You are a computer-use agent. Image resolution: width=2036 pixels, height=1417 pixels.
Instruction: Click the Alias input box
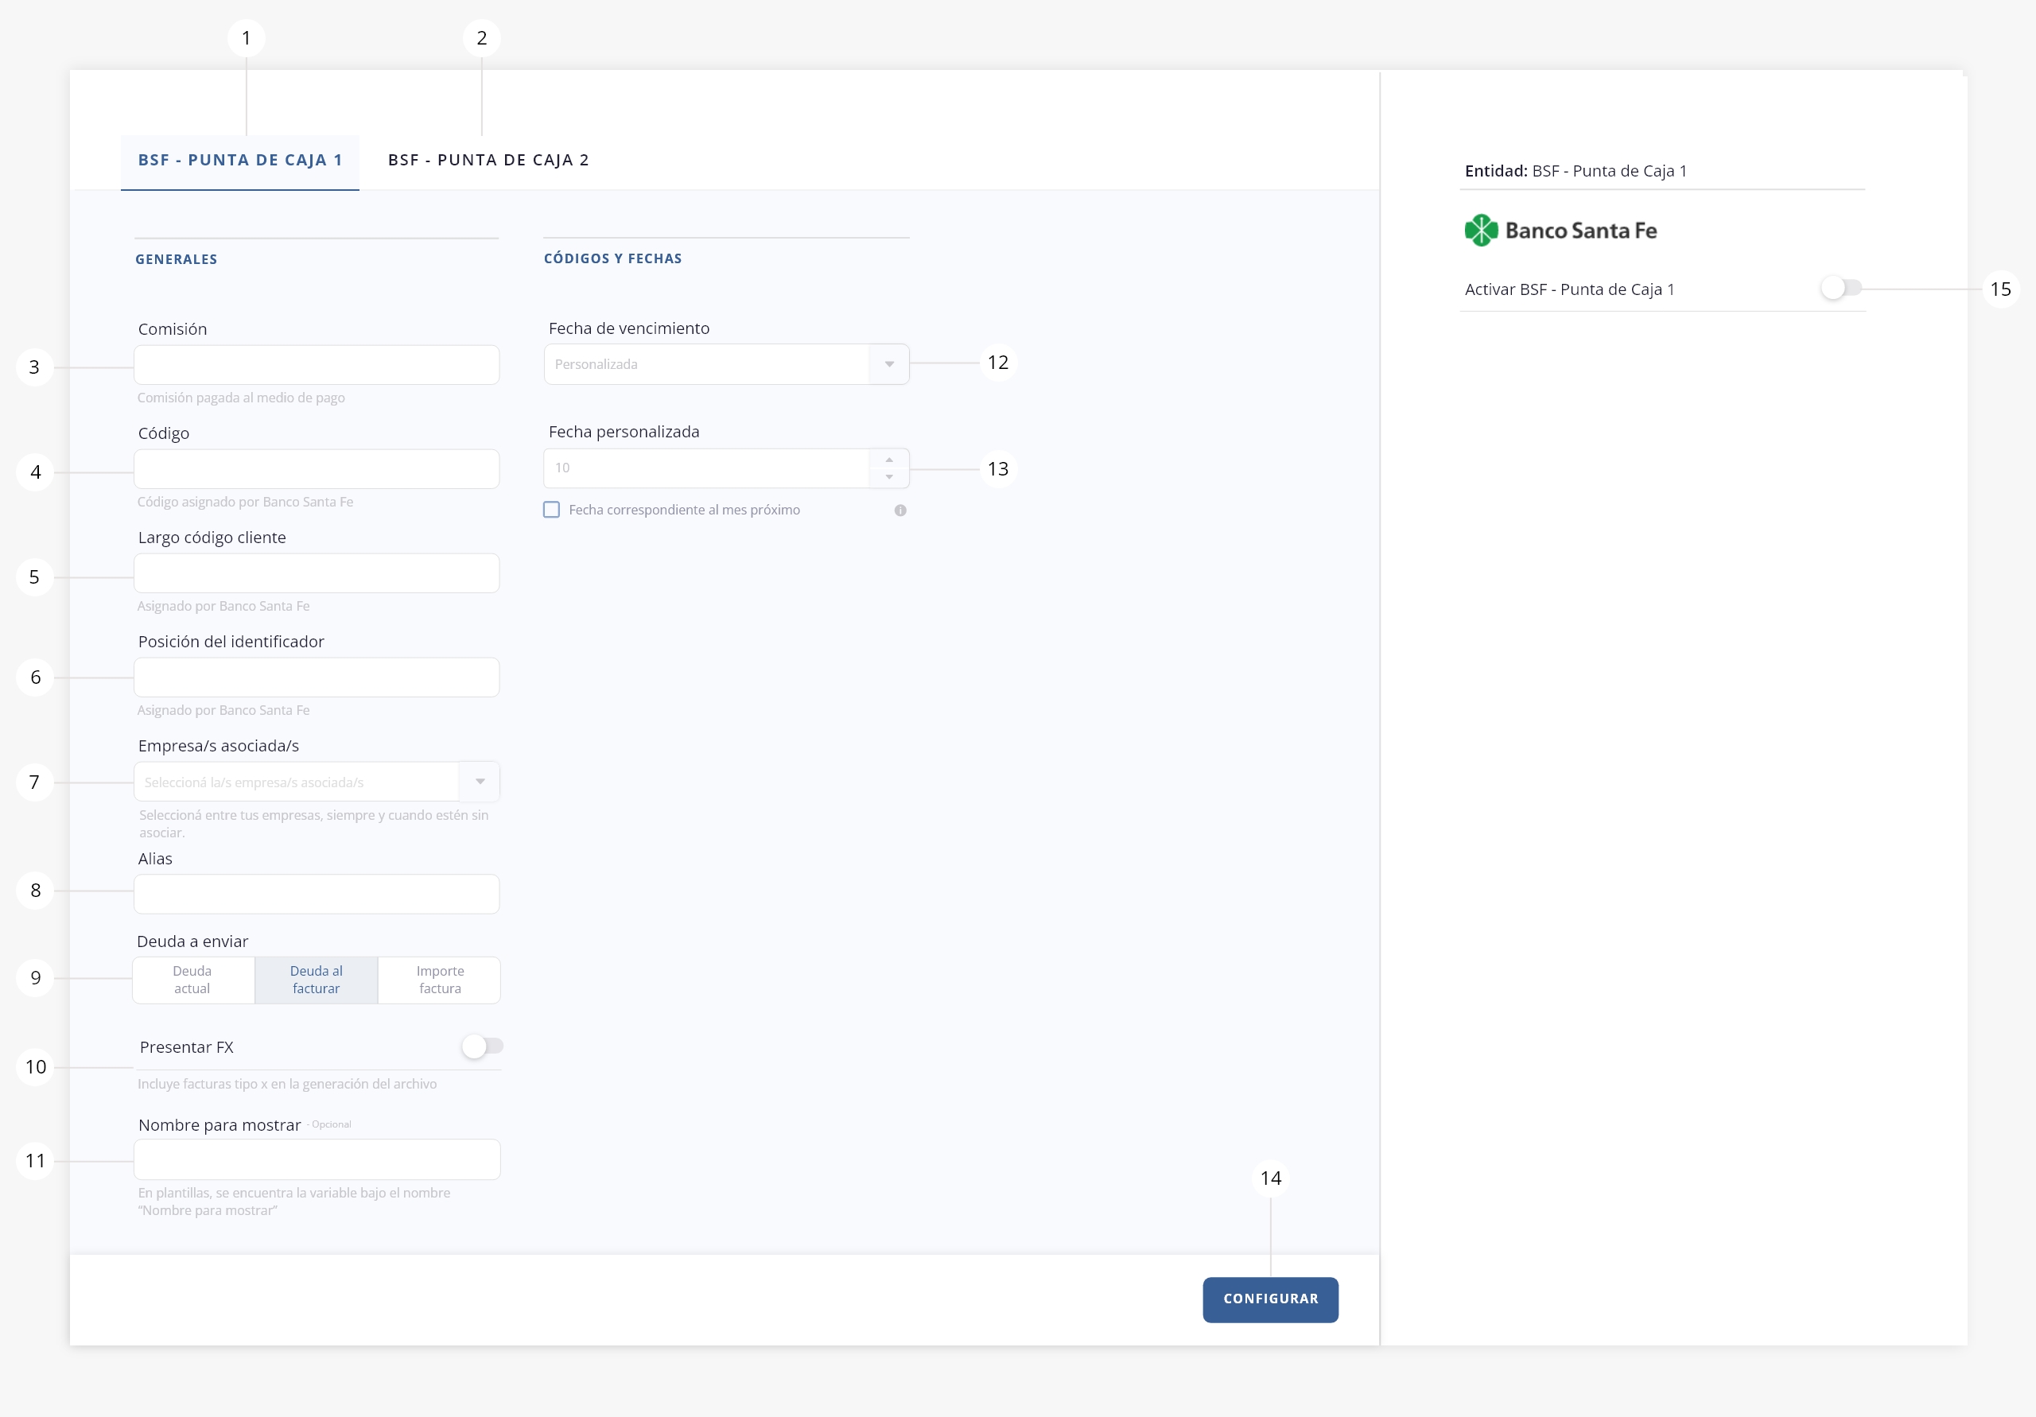(x=317, y=894)
